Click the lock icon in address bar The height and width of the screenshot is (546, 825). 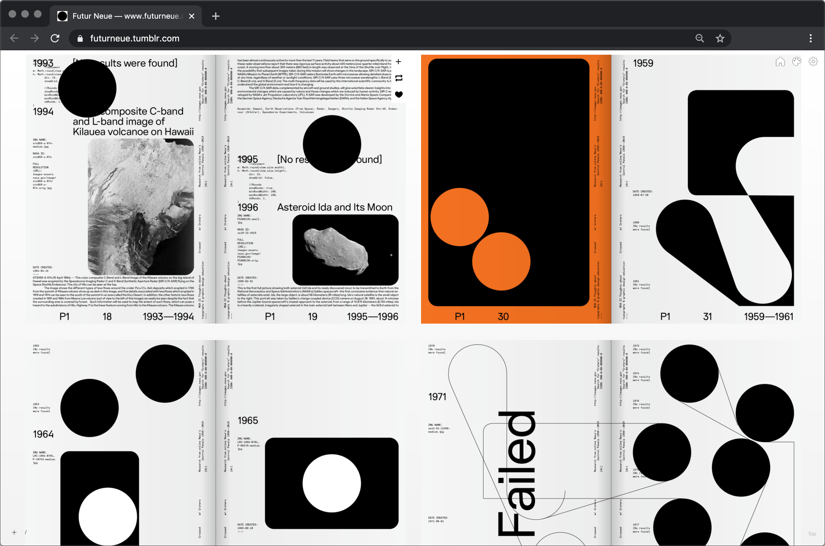[x=80, y=39]
